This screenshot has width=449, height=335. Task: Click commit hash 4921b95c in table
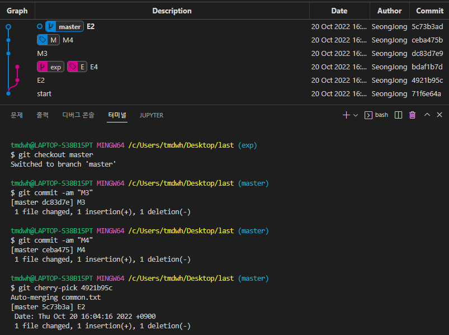click(x=427, y=80)
